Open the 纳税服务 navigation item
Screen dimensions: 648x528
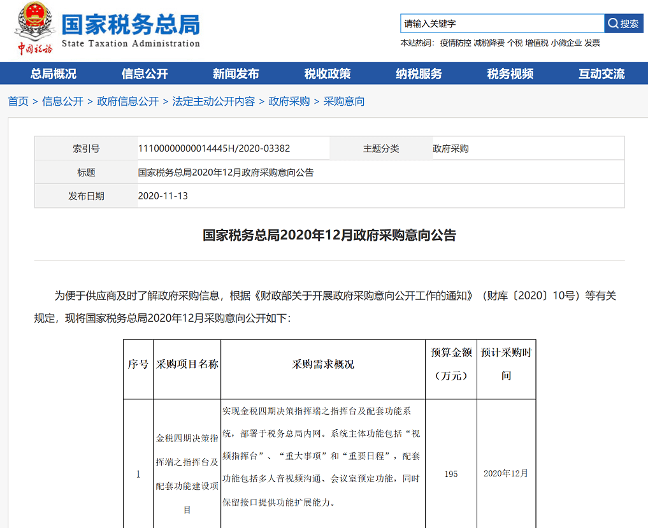point(419,74)
